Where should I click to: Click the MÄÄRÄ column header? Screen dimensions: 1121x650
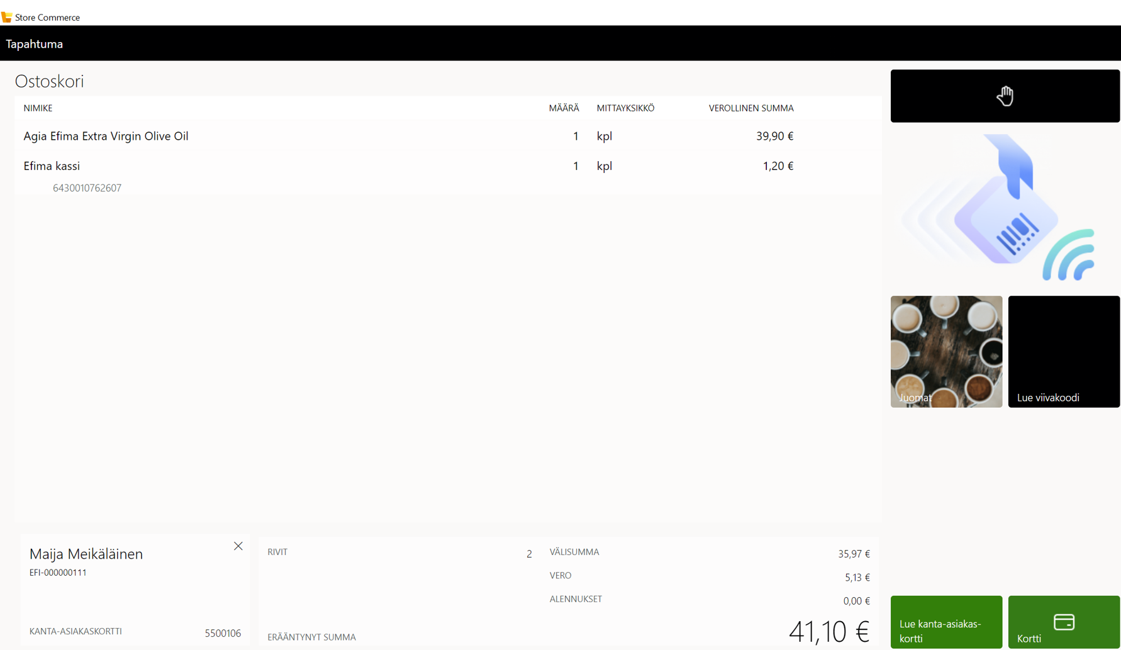click(x=564, y=108)
